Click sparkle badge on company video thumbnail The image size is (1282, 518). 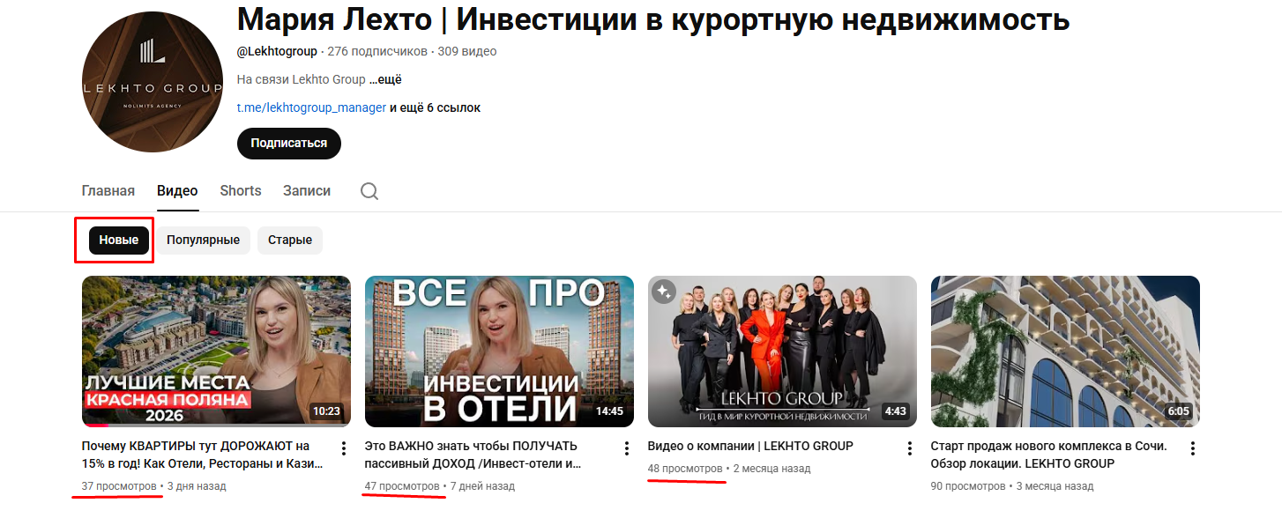pyautogui.click(x=664, y=292)
